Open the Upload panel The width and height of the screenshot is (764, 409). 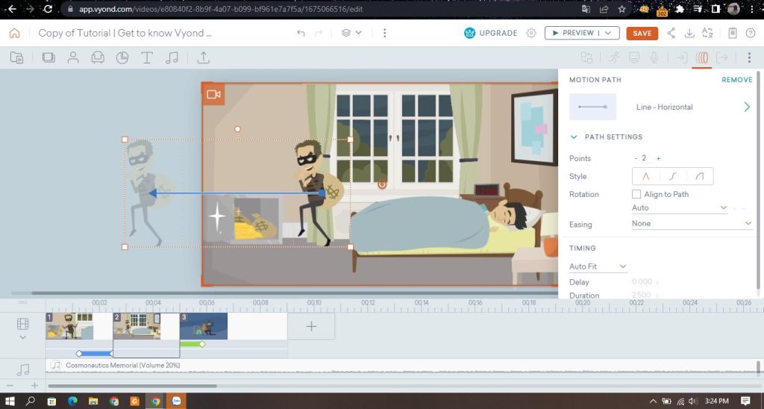203,57
